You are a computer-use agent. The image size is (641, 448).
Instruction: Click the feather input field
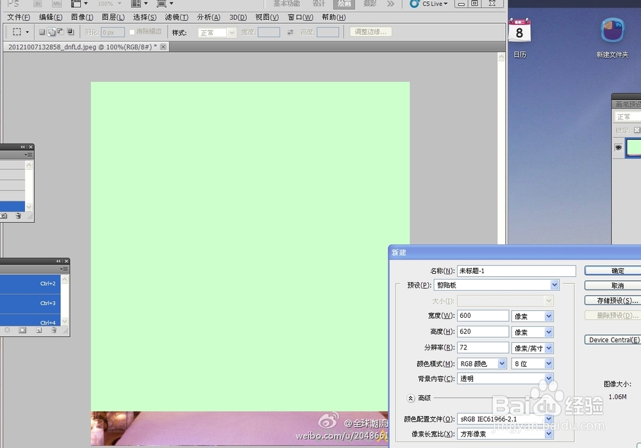pos(113,32)
